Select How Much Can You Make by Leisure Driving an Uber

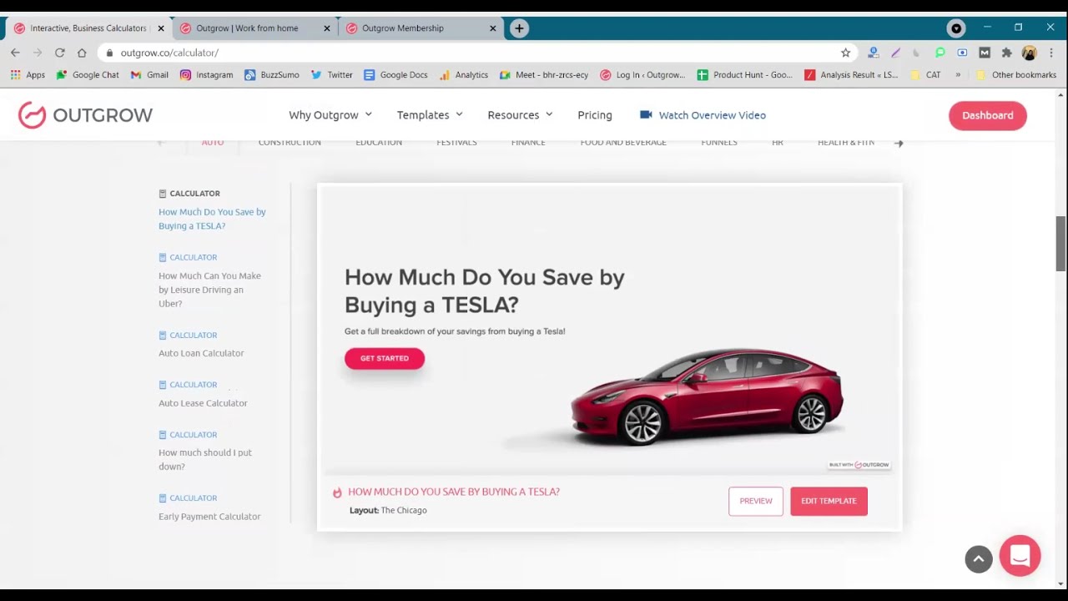coord(209,290)
